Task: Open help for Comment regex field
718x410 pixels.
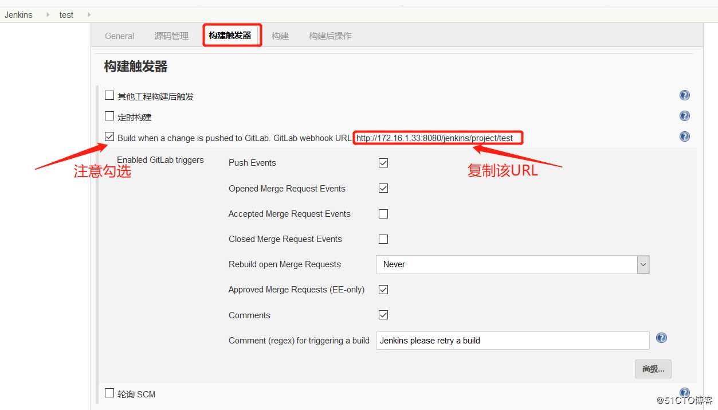Action: (x=661, y=338)
